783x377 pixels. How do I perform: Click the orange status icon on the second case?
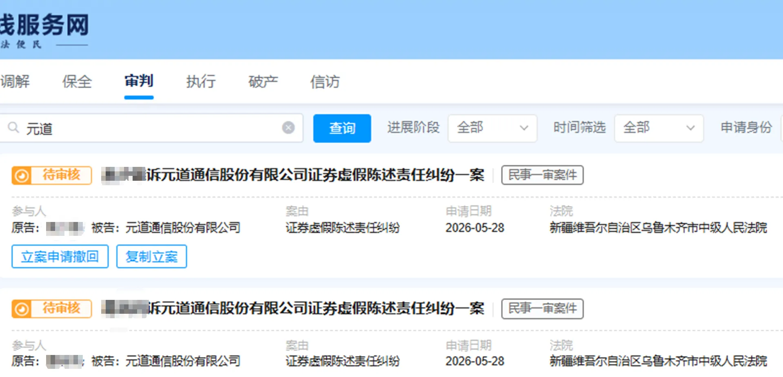22,309
